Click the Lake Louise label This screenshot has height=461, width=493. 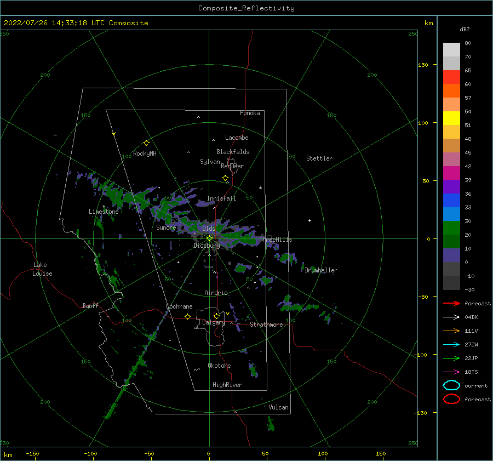pos(42,269)
